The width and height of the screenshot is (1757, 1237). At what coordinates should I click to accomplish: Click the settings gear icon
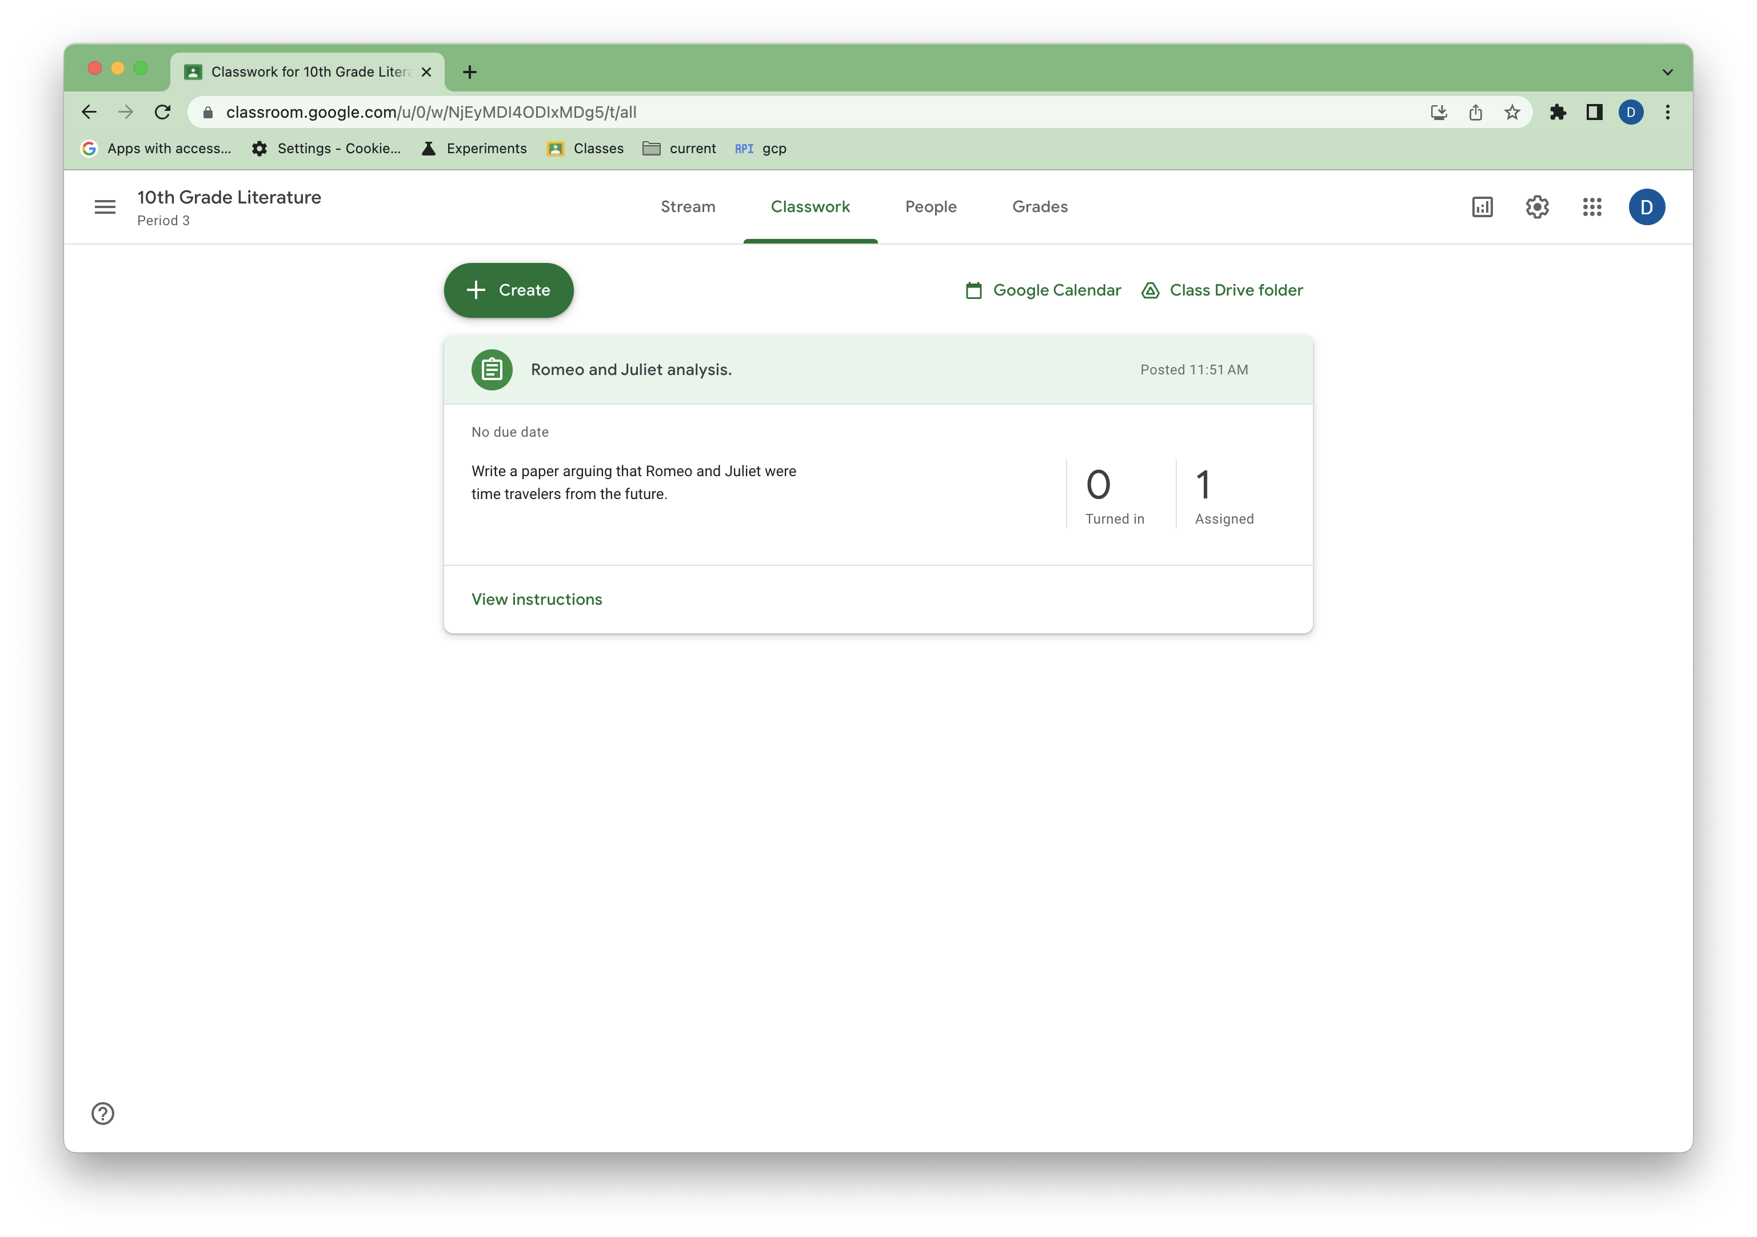1536,206
